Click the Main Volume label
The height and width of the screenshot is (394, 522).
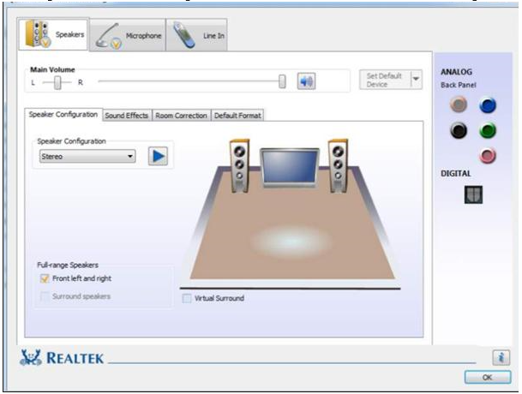[x=52, y=69]
